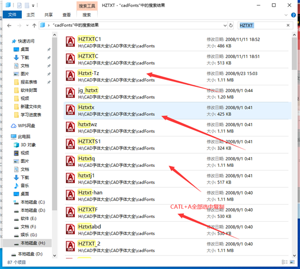Screen dimensions: 300x269
Task: Open the 新建文件夹 folder
Action: coord(28,107)
